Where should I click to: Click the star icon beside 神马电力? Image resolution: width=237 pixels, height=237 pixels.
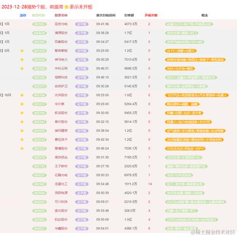(22, 60)
